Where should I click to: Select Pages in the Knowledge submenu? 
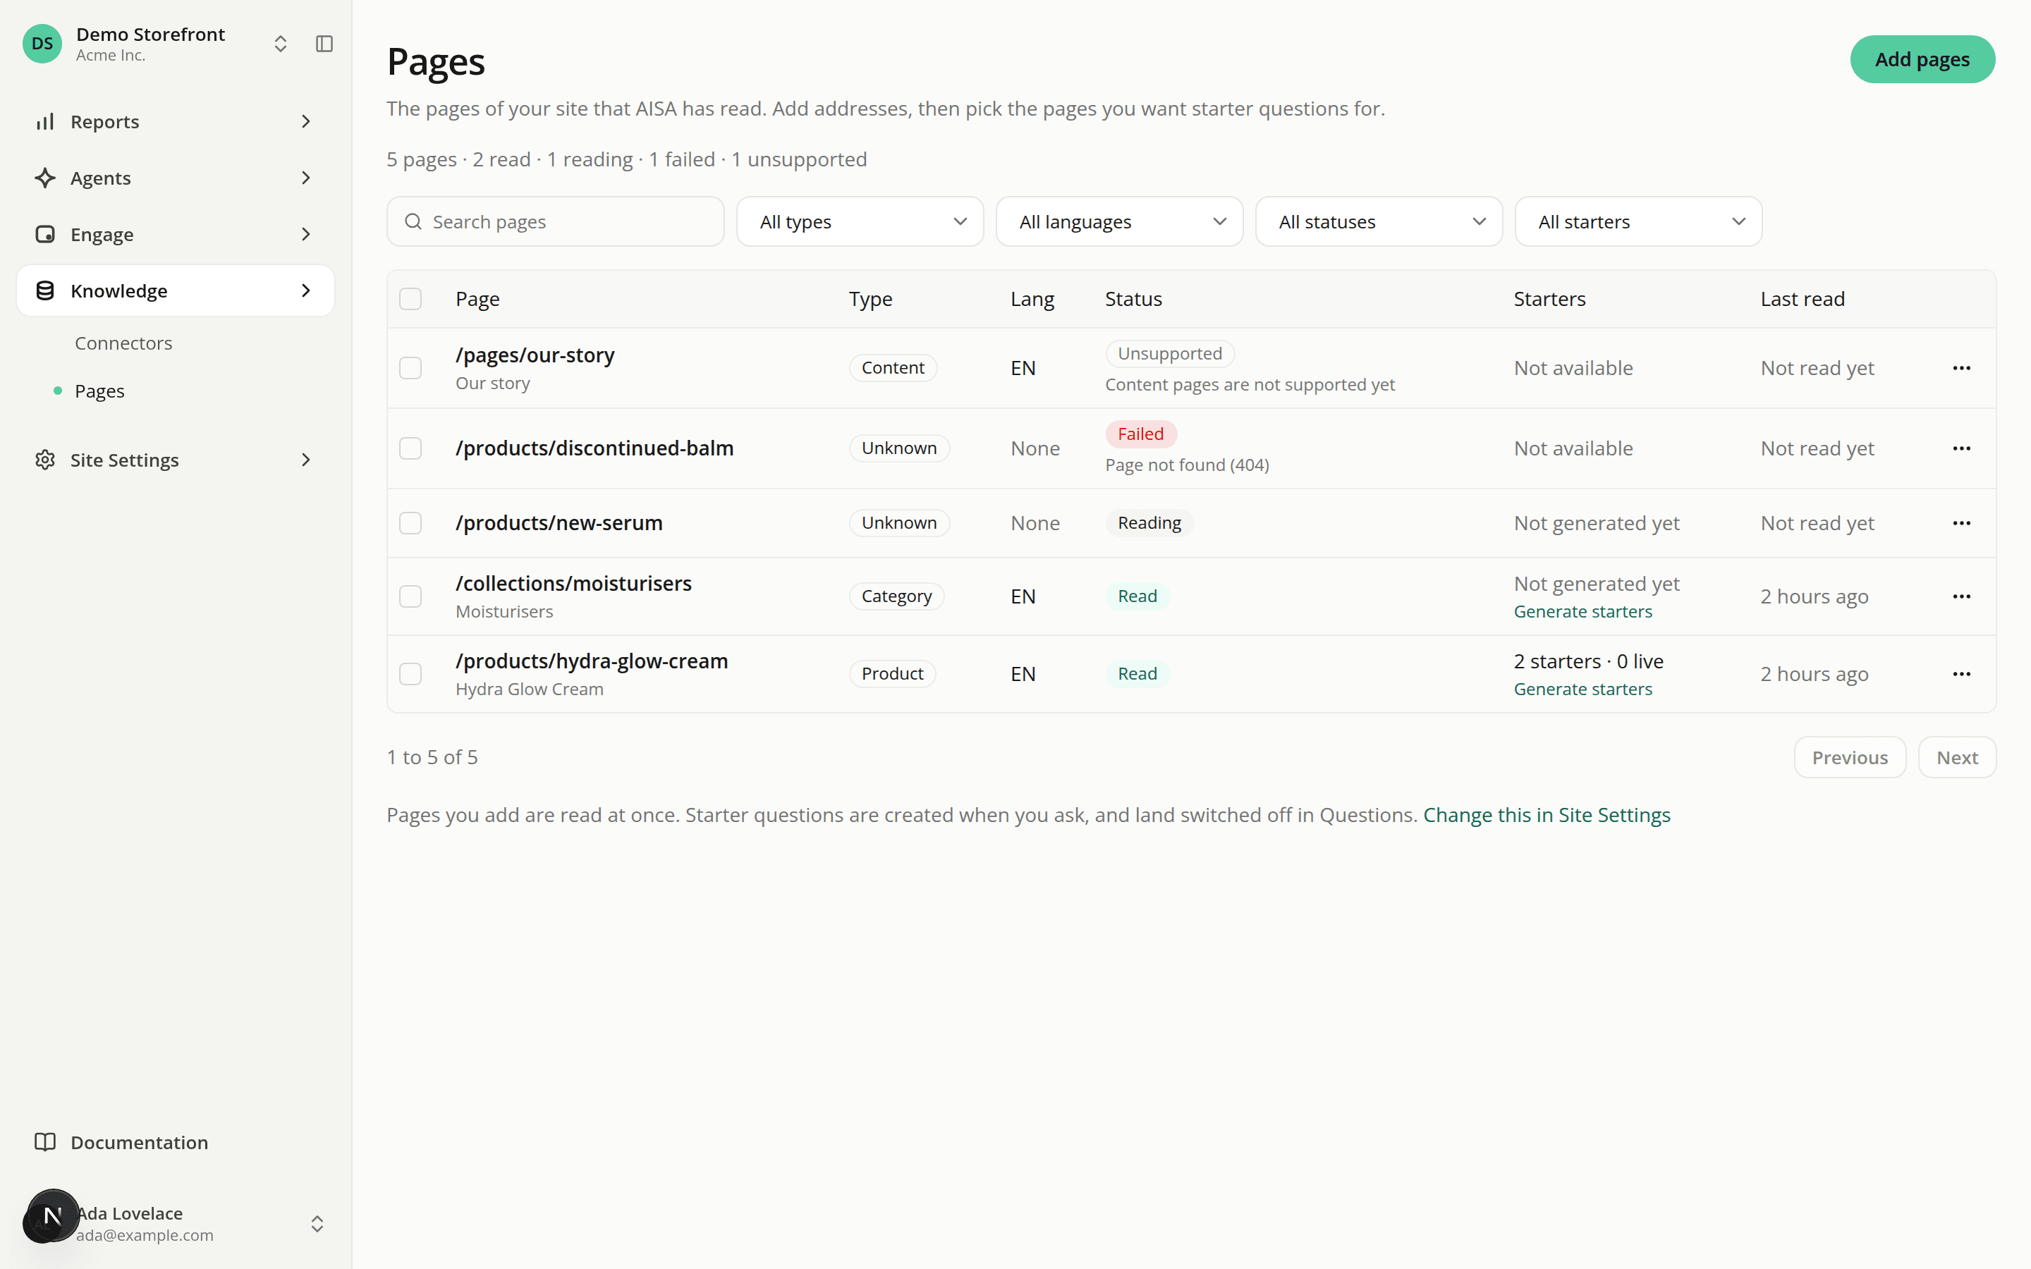tap(99, 391)
